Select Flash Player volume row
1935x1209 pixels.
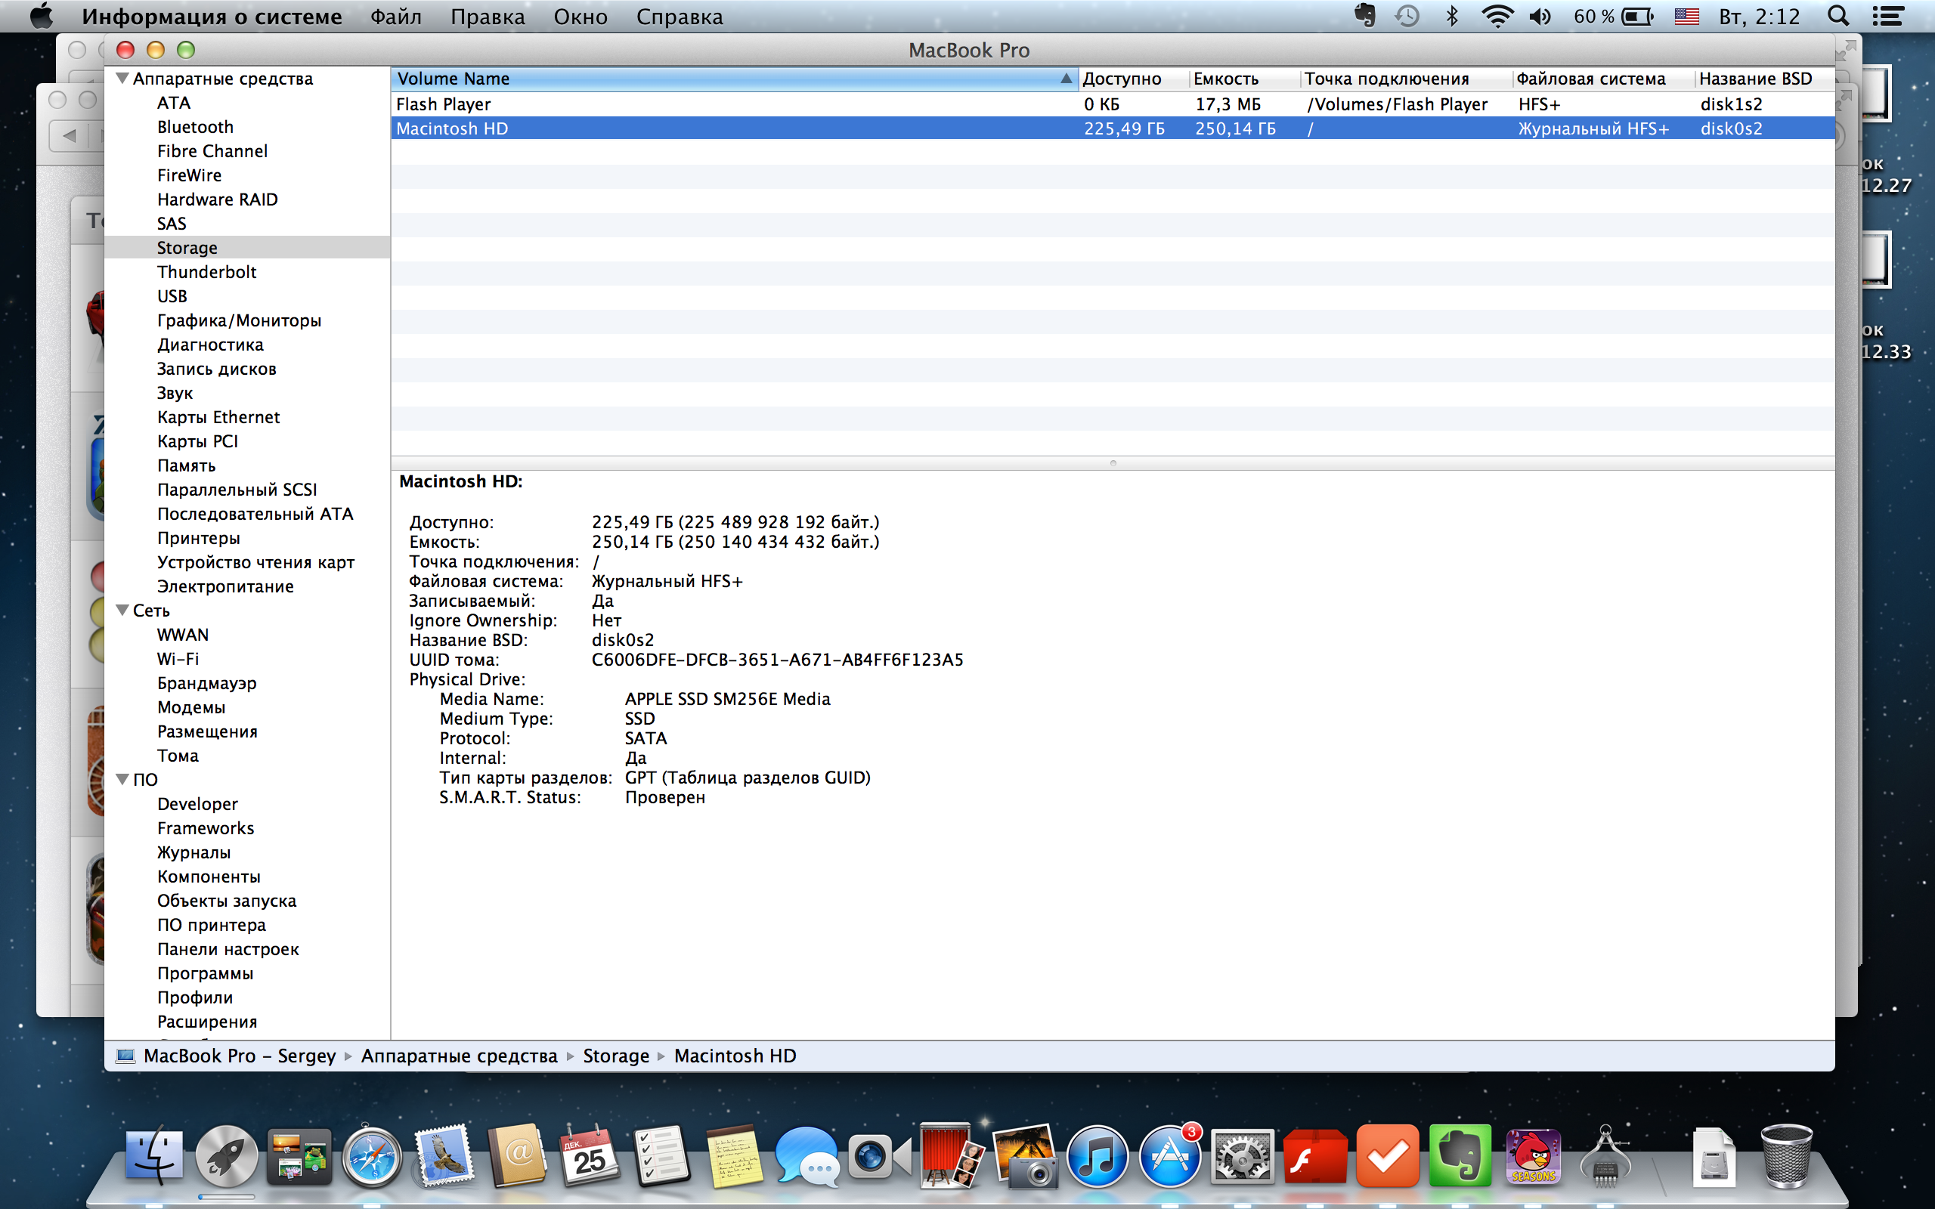1112,104
